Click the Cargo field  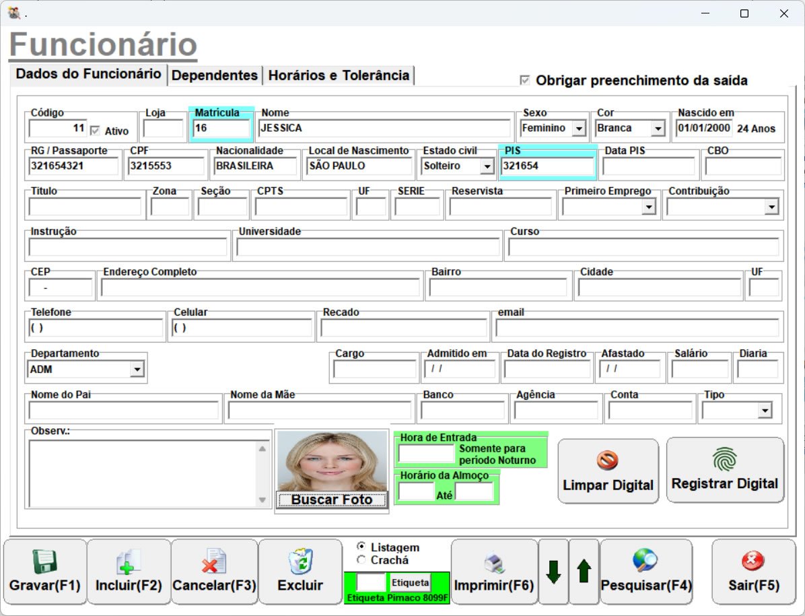pos(374,369)
